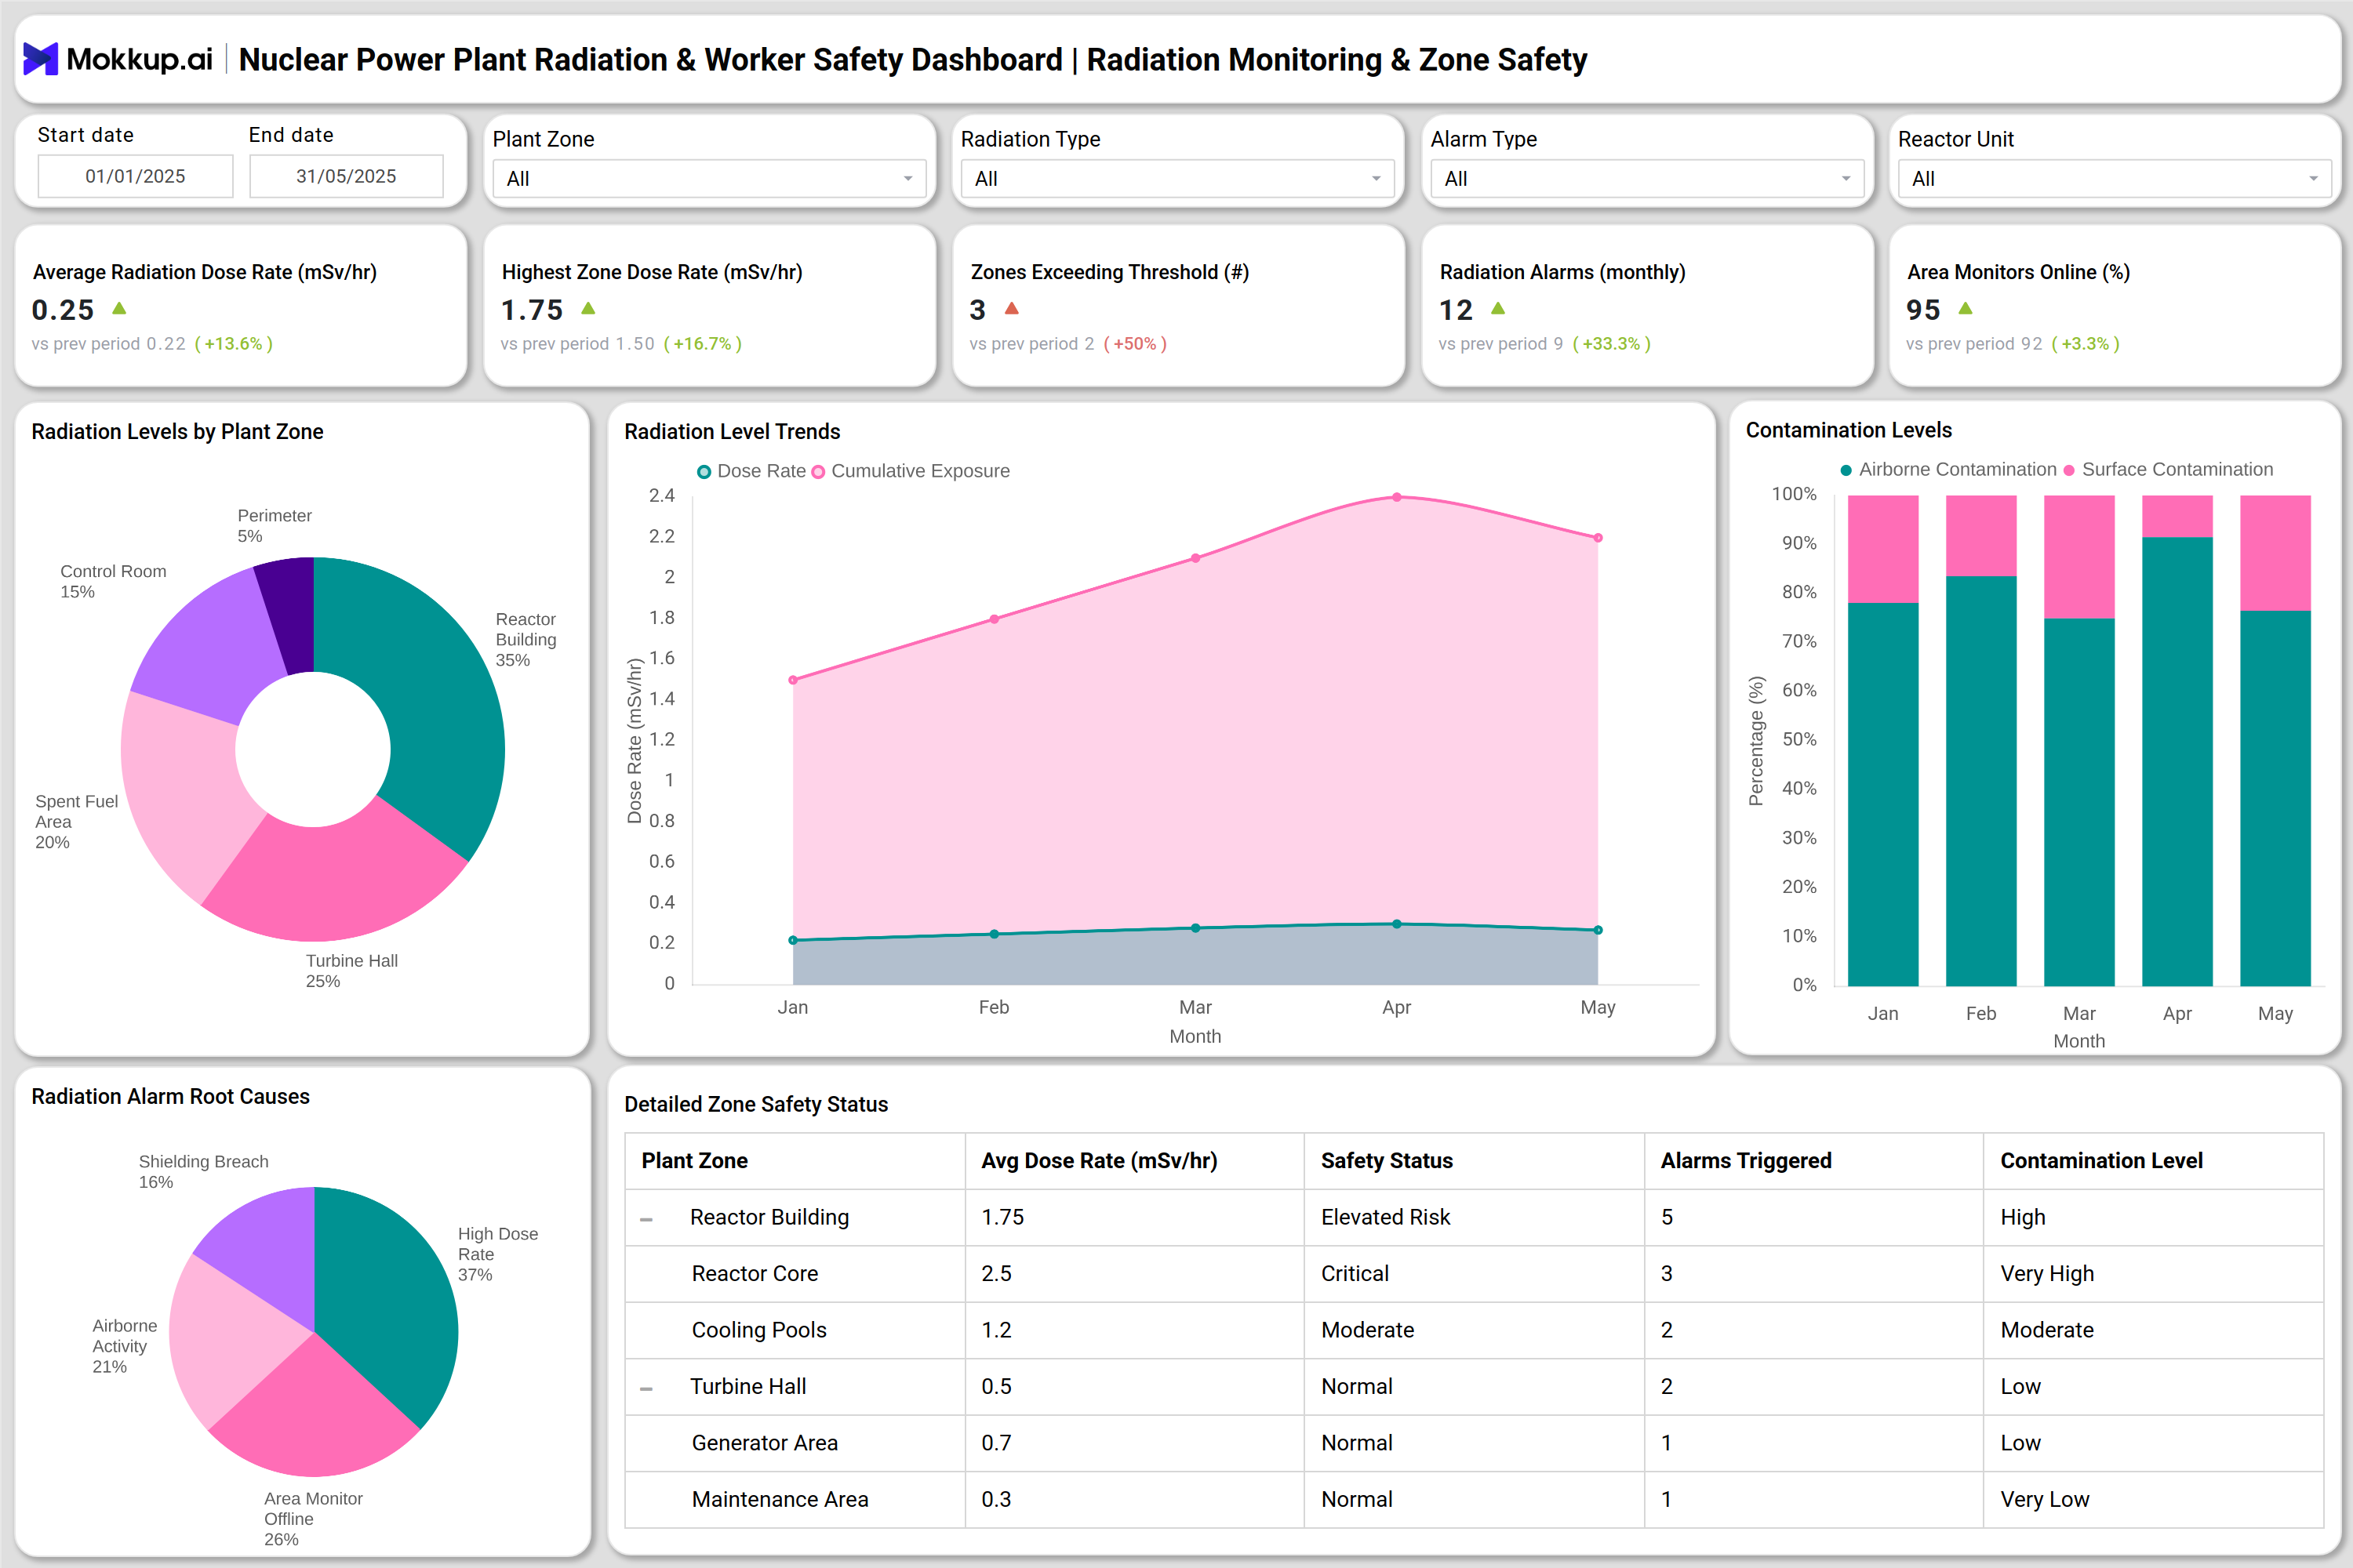Click the green up arrow beside 1.75
Image resolution: width=2353 pixels, height=1568 pixels.
click(588, 308)
